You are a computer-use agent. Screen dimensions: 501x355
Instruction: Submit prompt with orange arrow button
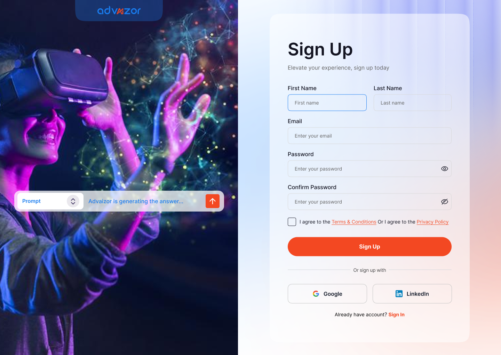pyautogui.click(x=213, y=201)
